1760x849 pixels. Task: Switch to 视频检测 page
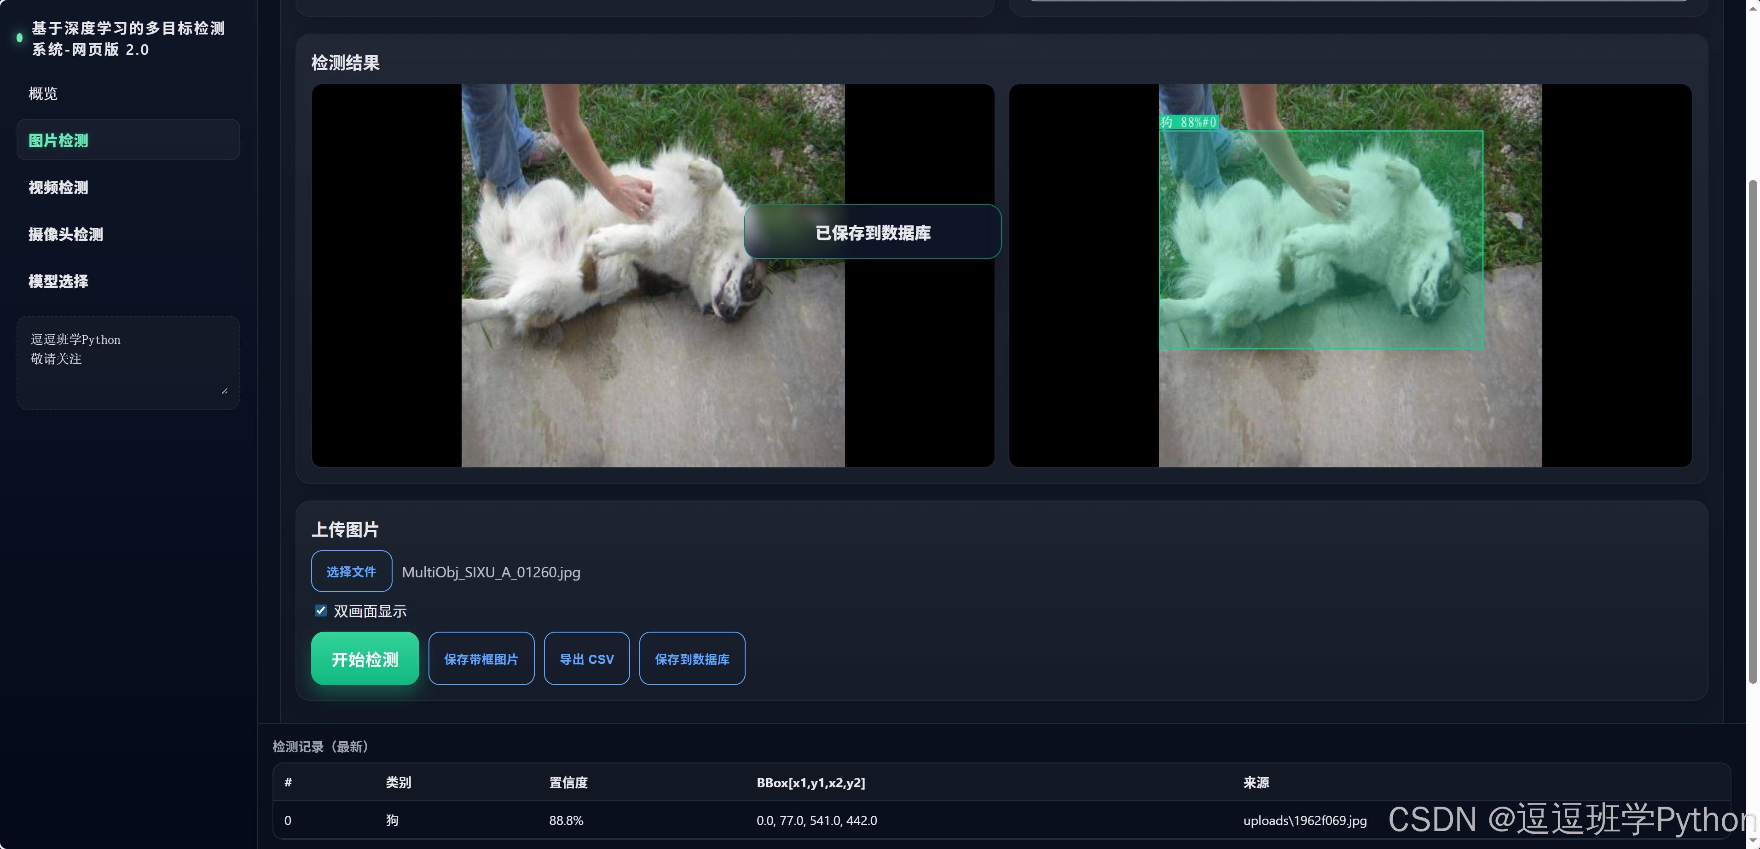click(x=59, y=187)
